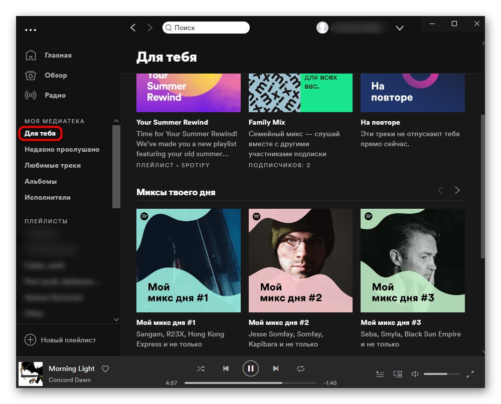
Task: Expand the account dropdown chevron
Action: click(x=399, y=28)
